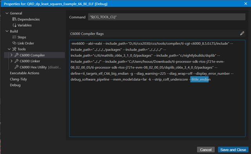This screenshot has width=251, height=154.
Task: Expand the C6000 Linker node chevron
Action: pyautogui.click(x=11, y=61)
